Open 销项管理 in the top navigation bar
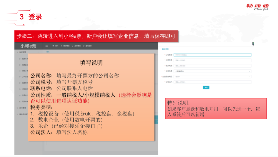This screenshot has height=157, width=278. pyautogui.click(x=65, y=46)
